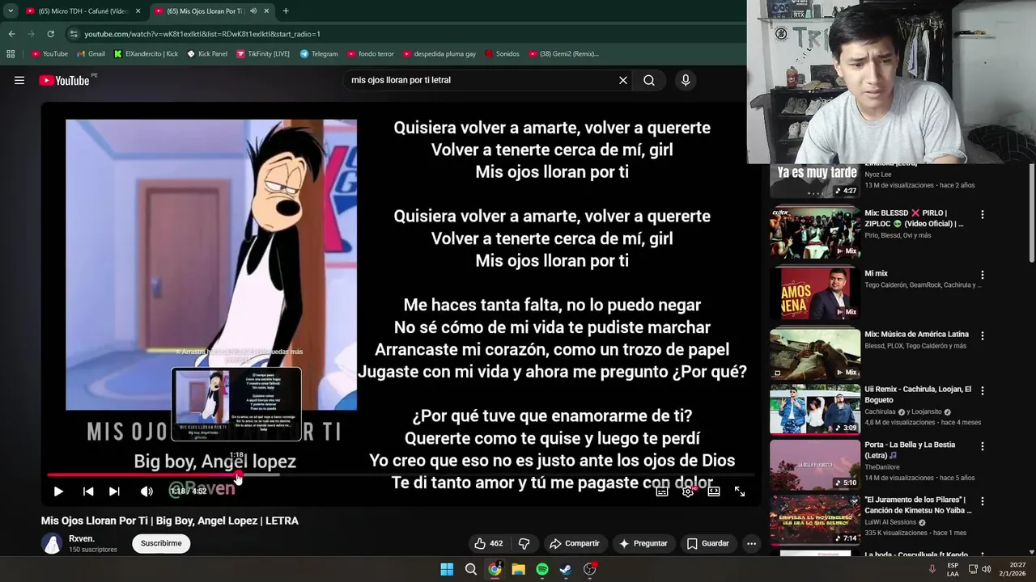
Task: Open more actions menu under video
Action: click(x=751, y=543)
